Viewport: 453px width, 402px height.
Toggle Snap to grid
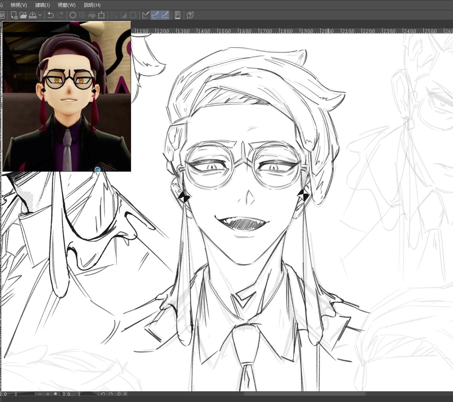165,15
